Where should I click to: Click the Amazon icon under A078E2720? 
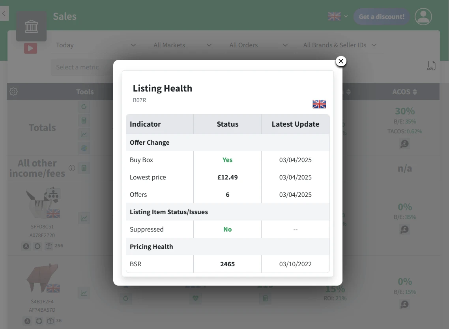point(26,246)
